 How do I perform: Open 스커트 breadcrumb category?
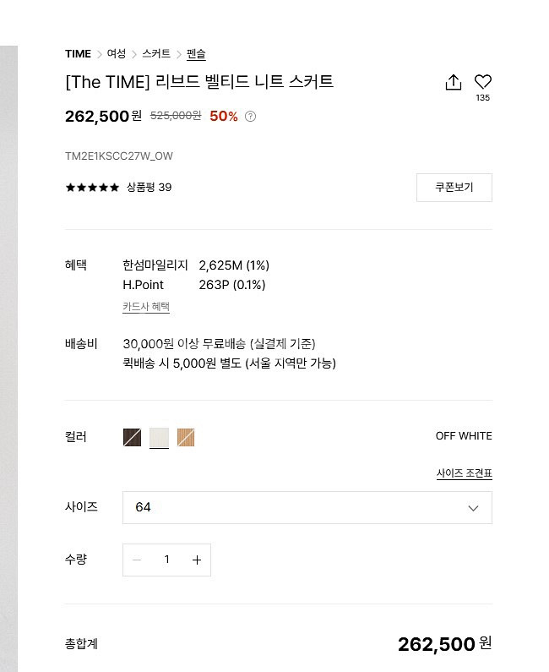pyautogui.click(x=156, y=54)
